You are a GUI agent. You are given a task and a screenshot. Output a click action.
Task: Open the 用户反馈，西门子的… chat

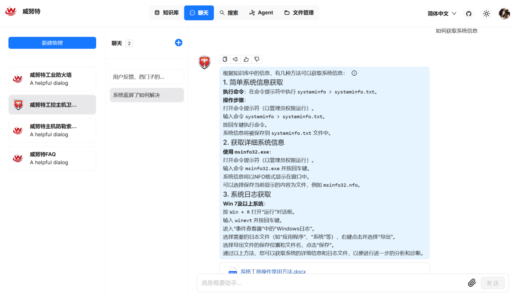147,77
